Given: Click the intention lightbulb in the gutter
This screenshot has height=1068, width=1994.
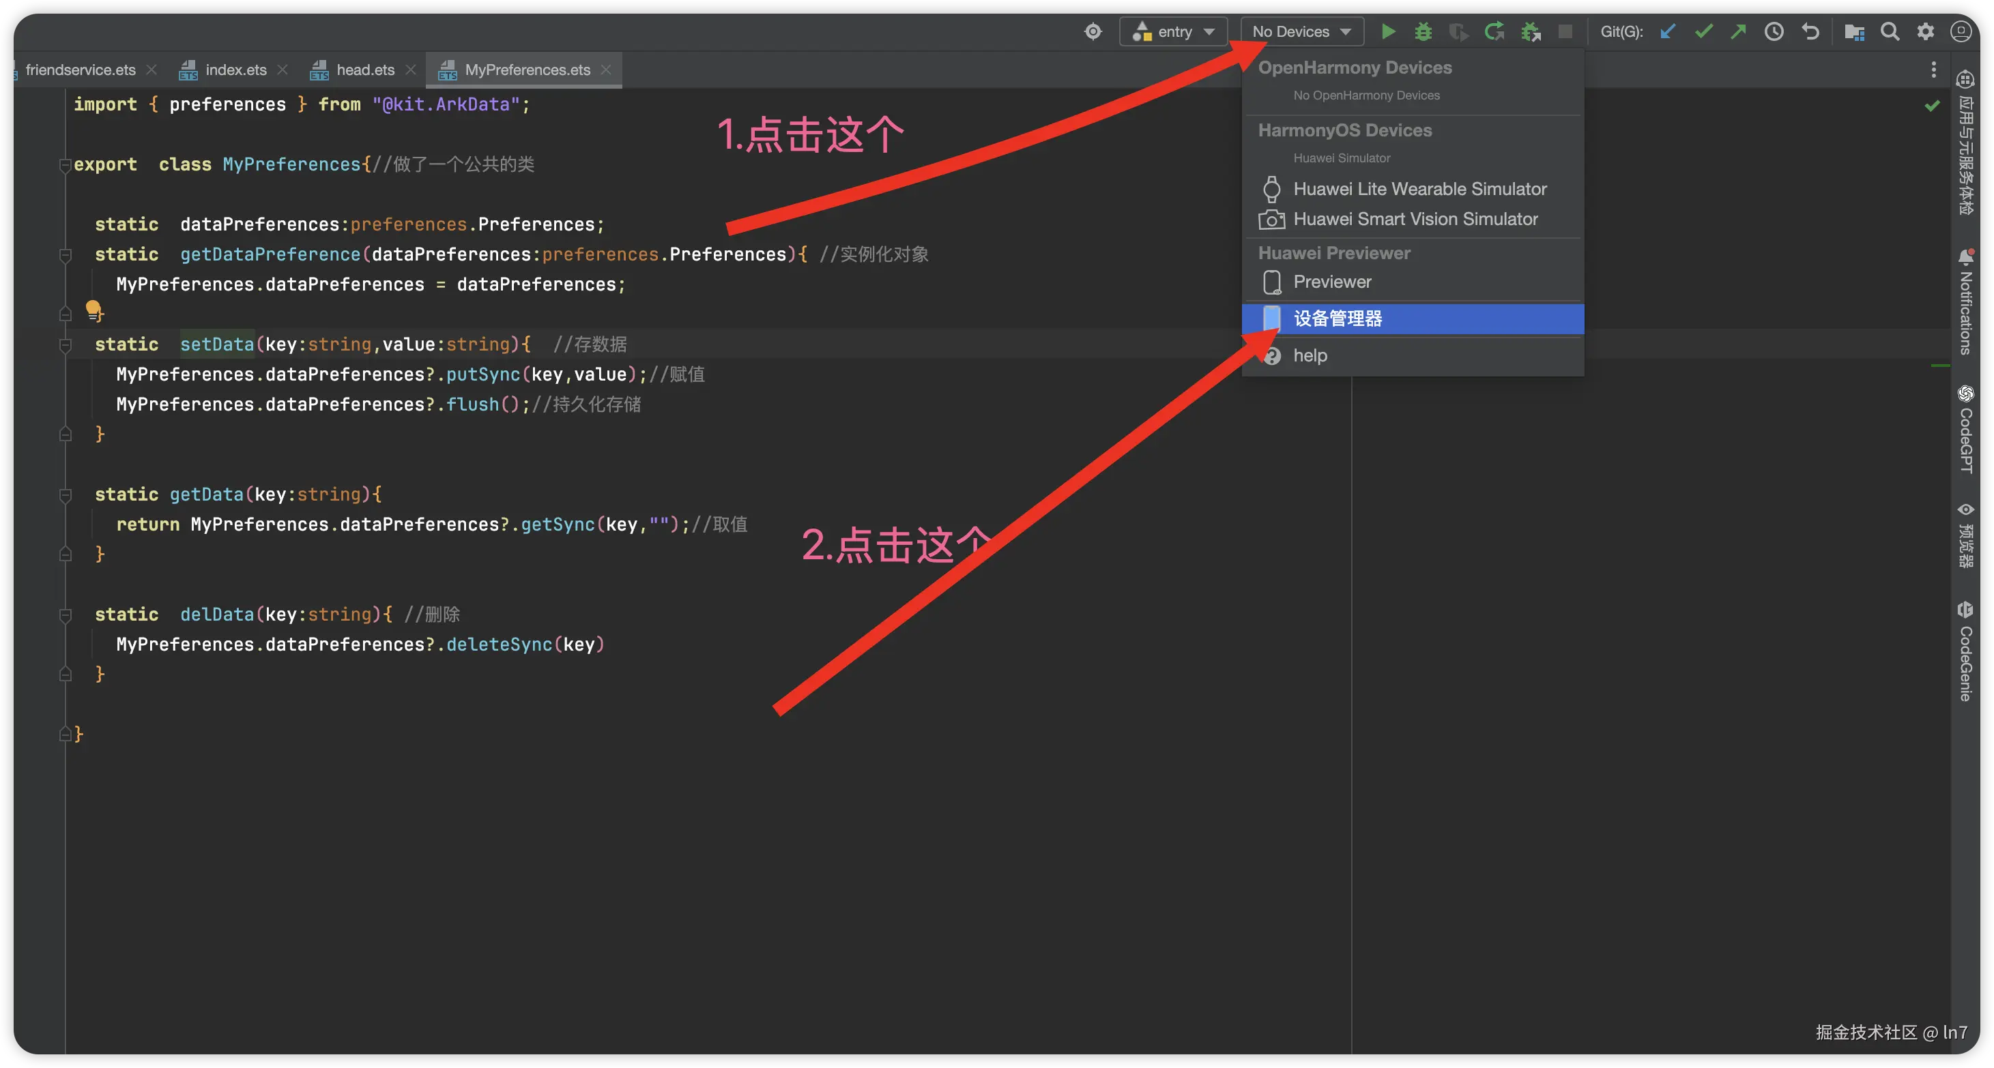Looking at the screenshot, I should pyautogui.click(x=93, y=310).
